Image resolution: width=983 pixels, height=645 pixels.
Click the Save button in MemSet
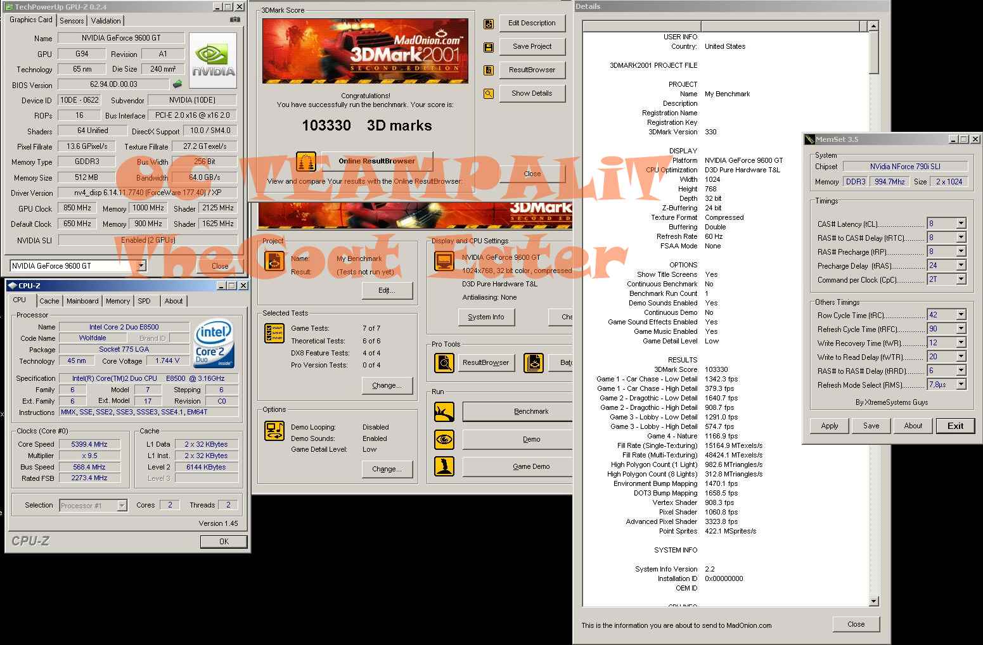click(x=871, y=426)
